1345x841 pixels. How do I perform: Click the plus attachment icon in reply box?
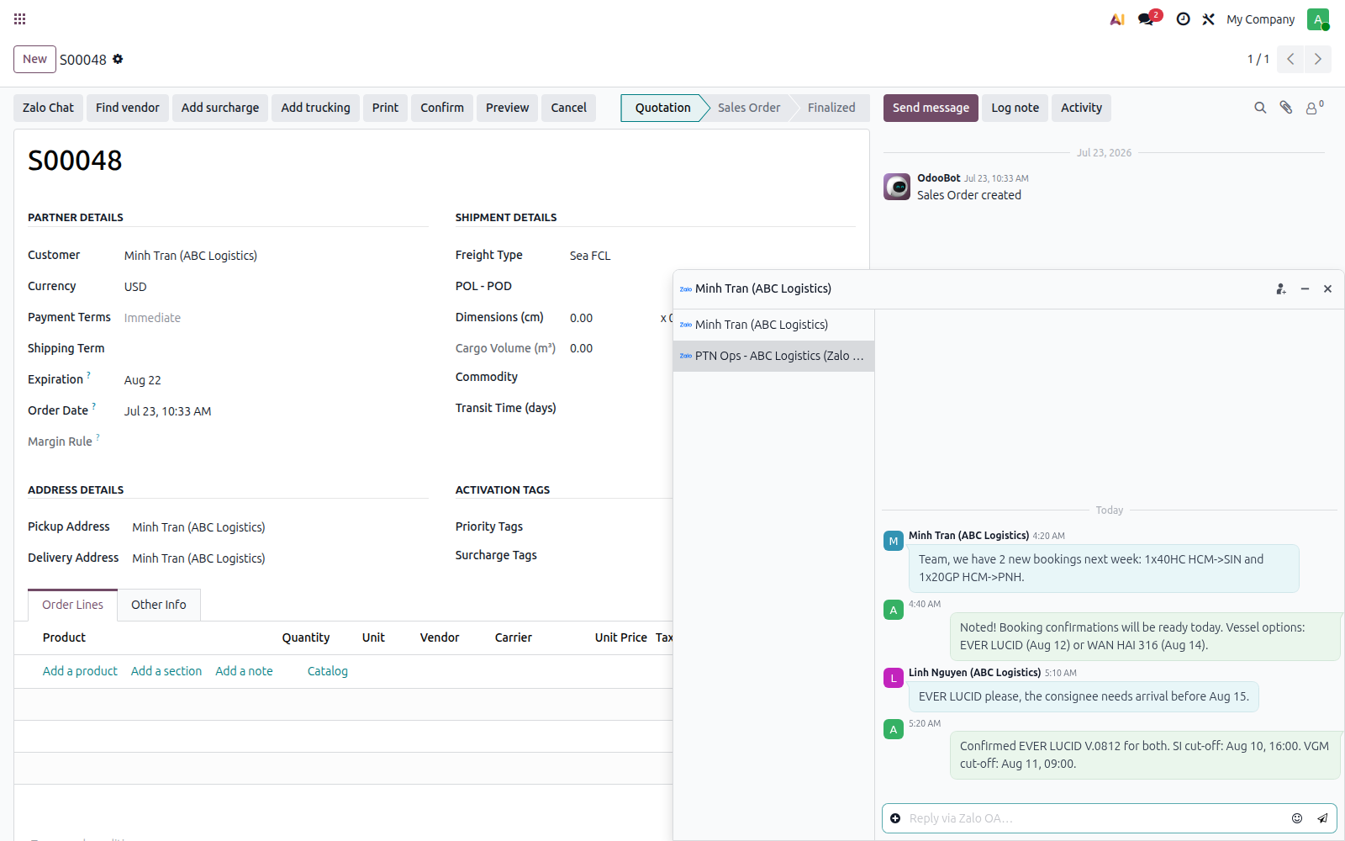click(x=895, y=818)
